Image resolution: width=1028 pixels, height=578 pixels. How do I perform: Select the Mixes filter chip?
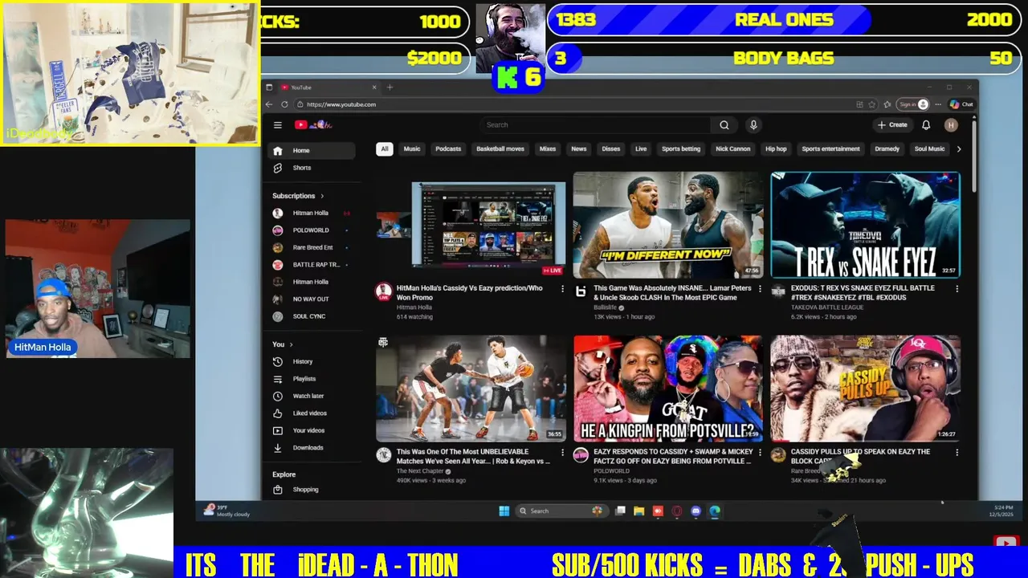[x=548, y=149]
